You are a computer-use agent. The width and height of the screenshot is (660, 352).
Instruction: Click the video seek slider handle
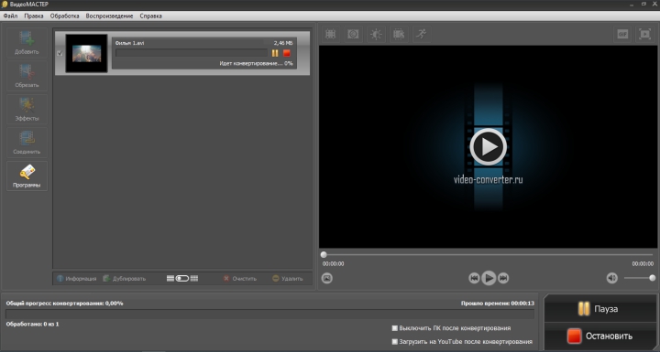click(x=324, y=254)
